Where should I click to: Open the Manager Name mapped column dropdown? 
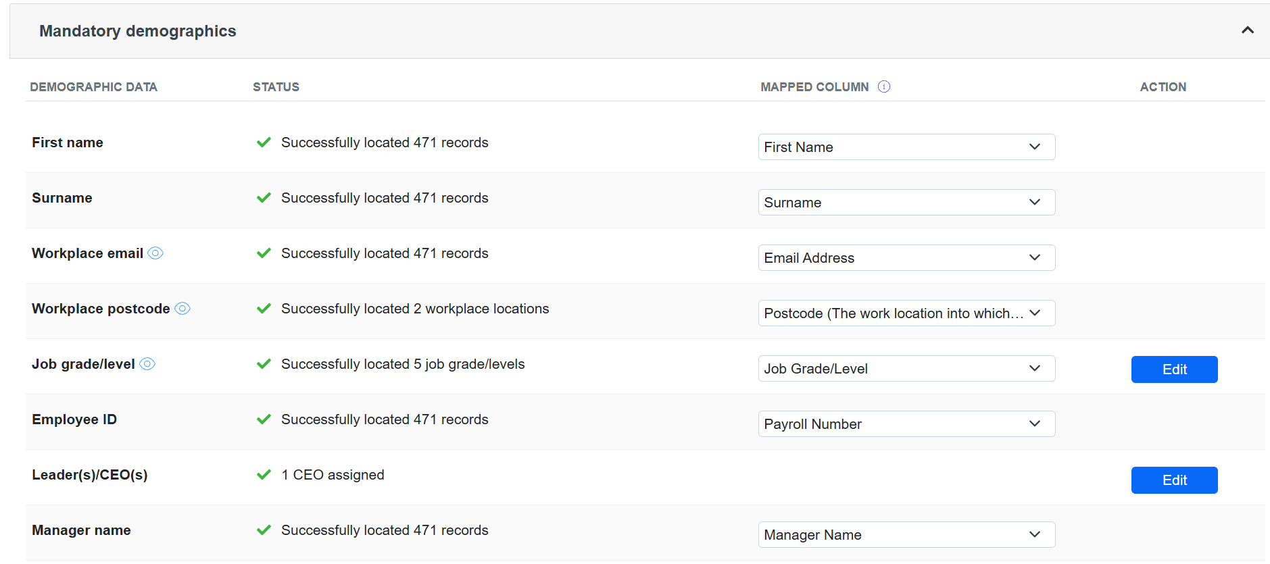906,535
